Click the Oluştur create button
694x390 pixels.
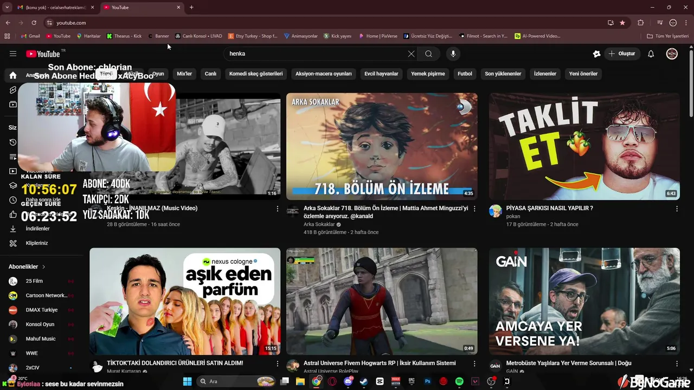coord(621,54)
